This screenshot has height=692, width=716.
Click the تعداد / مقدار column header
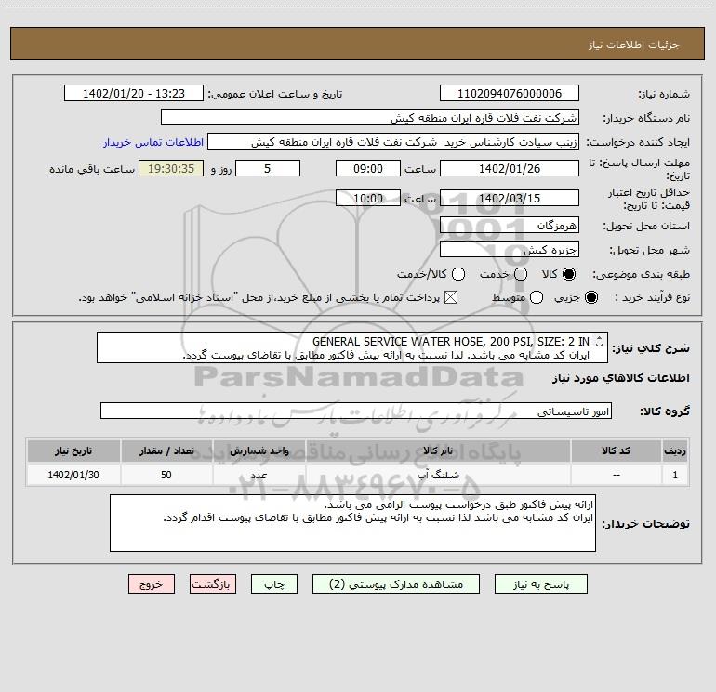(166, 451)
